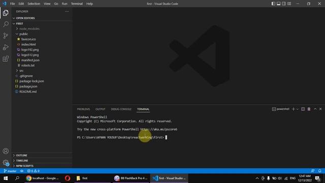
Task: Open the File menu
Action: click(x=12, y=4)
